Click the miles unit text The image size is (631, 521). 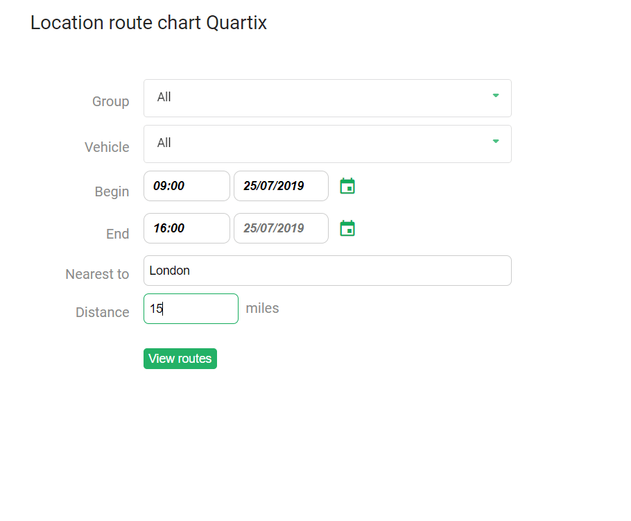click(x=262, y=309)
